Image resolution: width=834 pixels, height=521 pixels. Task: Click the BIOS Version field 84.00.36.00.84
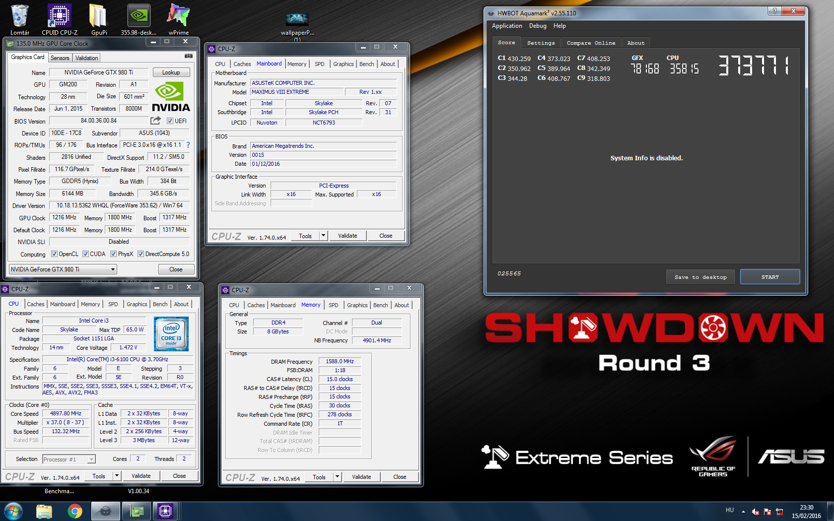pos(99,121)
